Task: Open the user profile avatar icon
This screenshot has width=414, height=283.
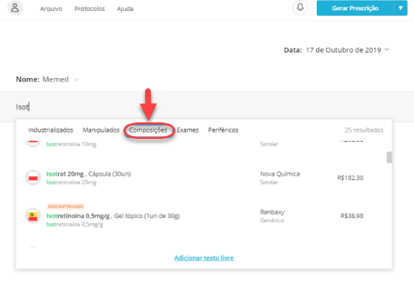Action: tap(15, 8)
